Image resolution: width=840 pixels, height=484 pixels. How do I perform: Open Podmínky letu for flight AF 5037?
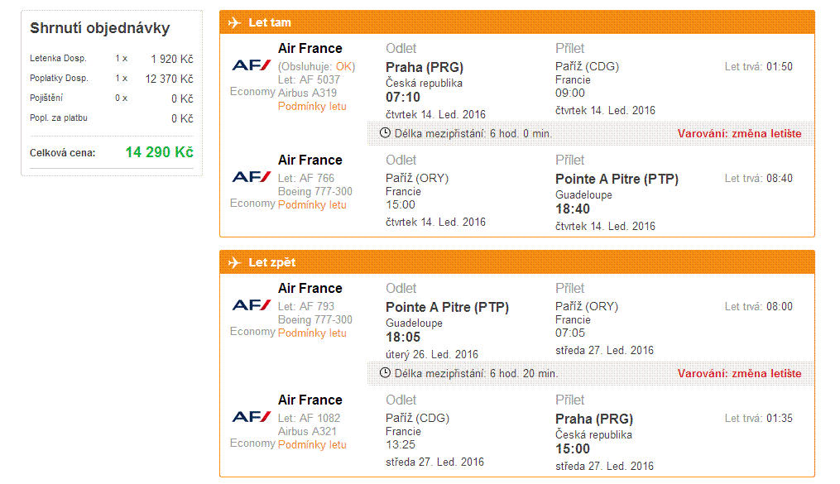[312, 107]
